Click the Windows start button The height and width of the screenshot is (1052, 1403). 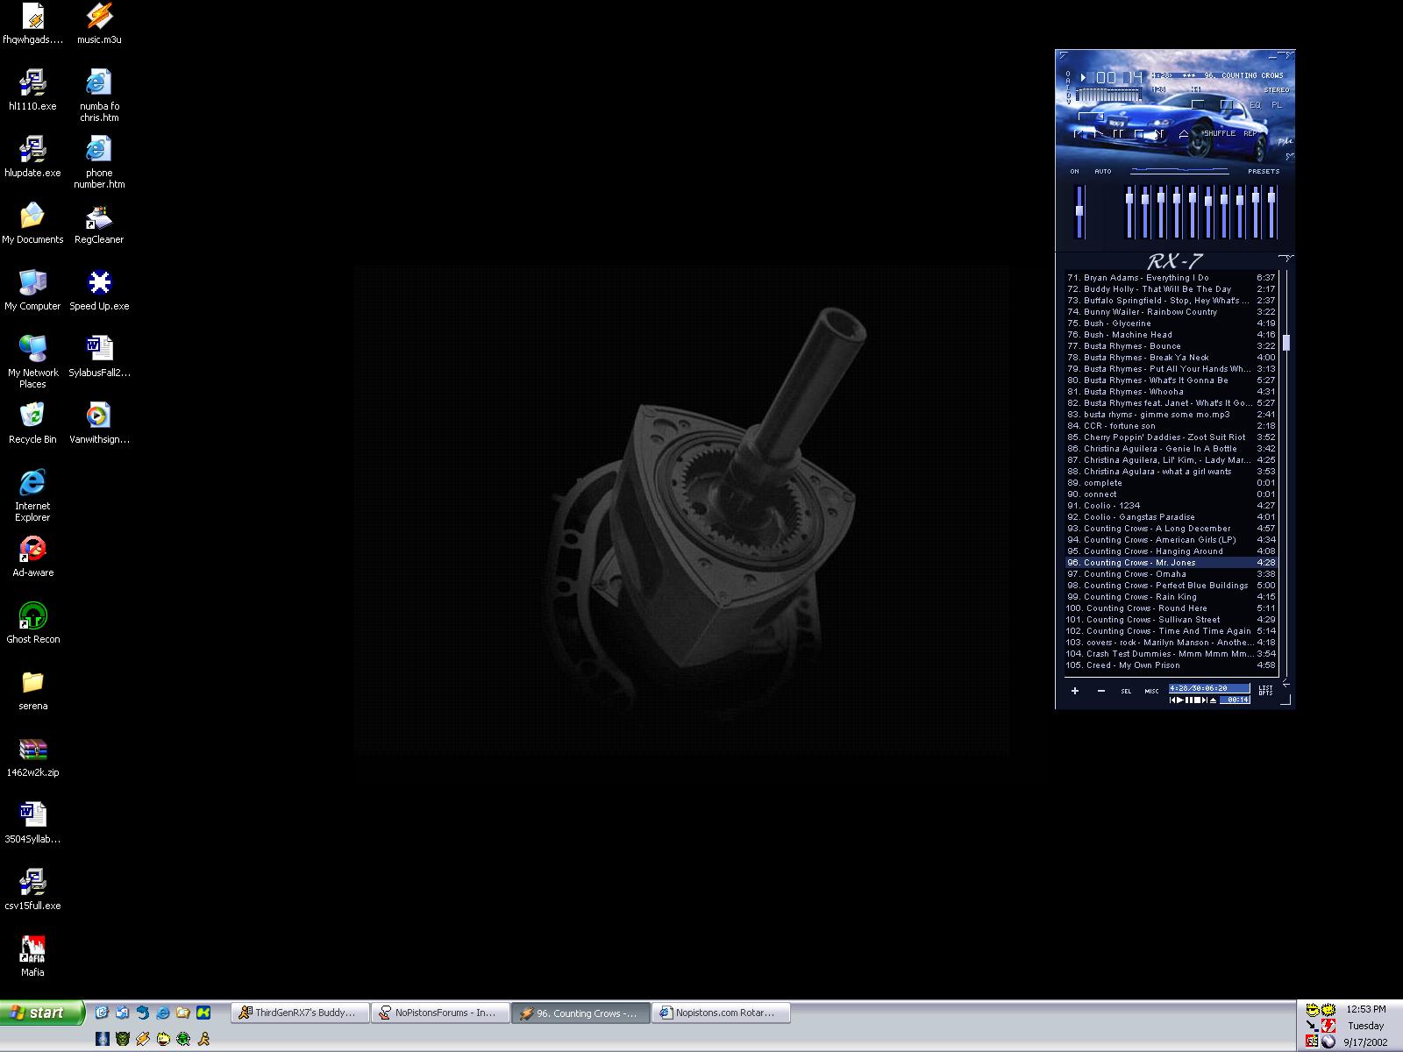[x=42, y=1013]
